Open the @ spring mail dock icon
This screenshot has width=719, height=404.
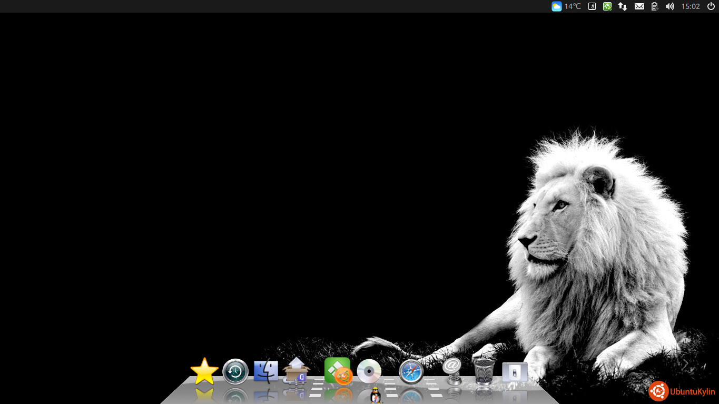pyautogui.click(x=452, y=370)
